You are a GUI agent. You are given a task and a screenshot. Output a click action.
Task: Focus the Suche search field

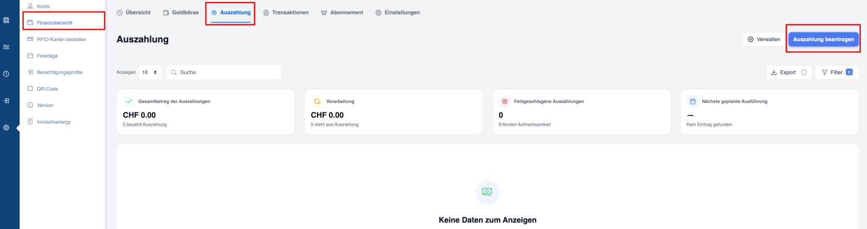(224, 72)
